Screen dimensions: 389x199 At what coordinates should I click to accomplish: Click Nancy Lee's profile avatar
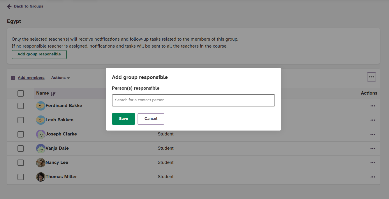tap(41, 162)
